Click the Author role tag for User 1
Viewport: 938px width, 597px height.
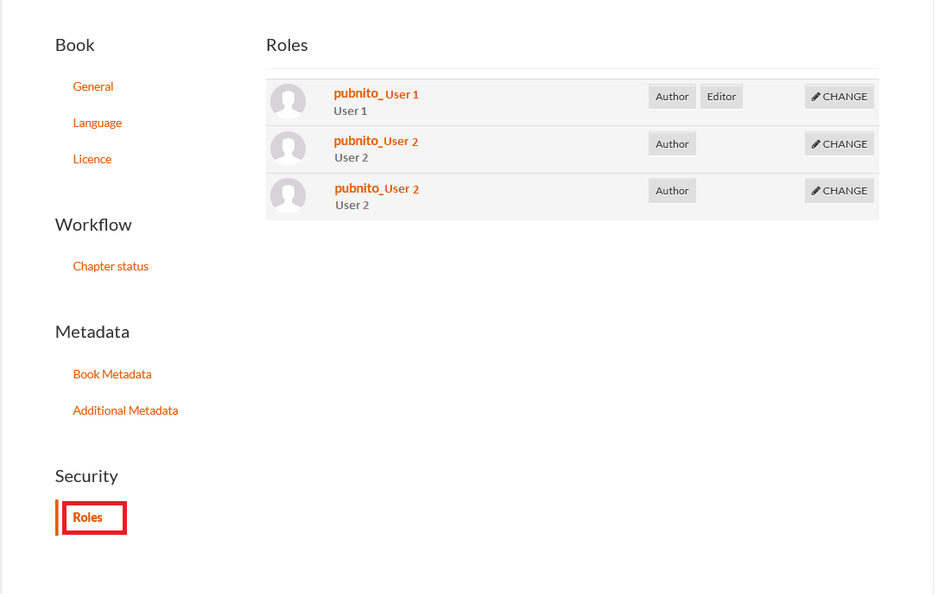tap(672, 97)
